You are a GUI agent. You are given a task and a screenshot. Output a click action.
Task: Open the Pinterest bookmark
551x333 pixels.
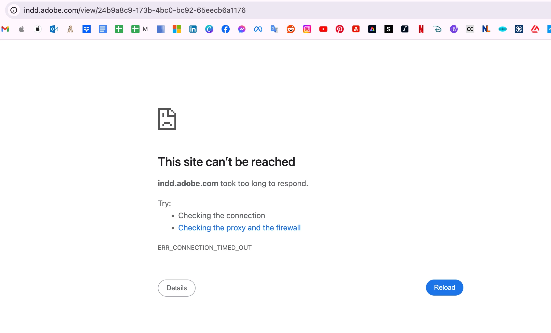pyautogui.click(x=339, y=29)
